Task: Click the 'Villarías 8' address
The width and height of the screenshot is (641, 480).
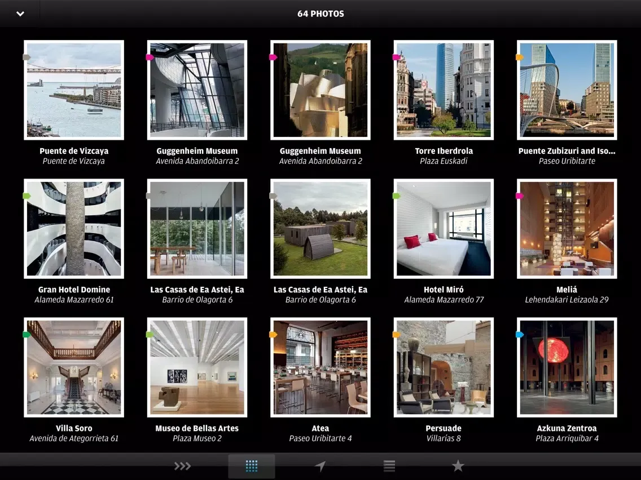Action: click(444, 439)
